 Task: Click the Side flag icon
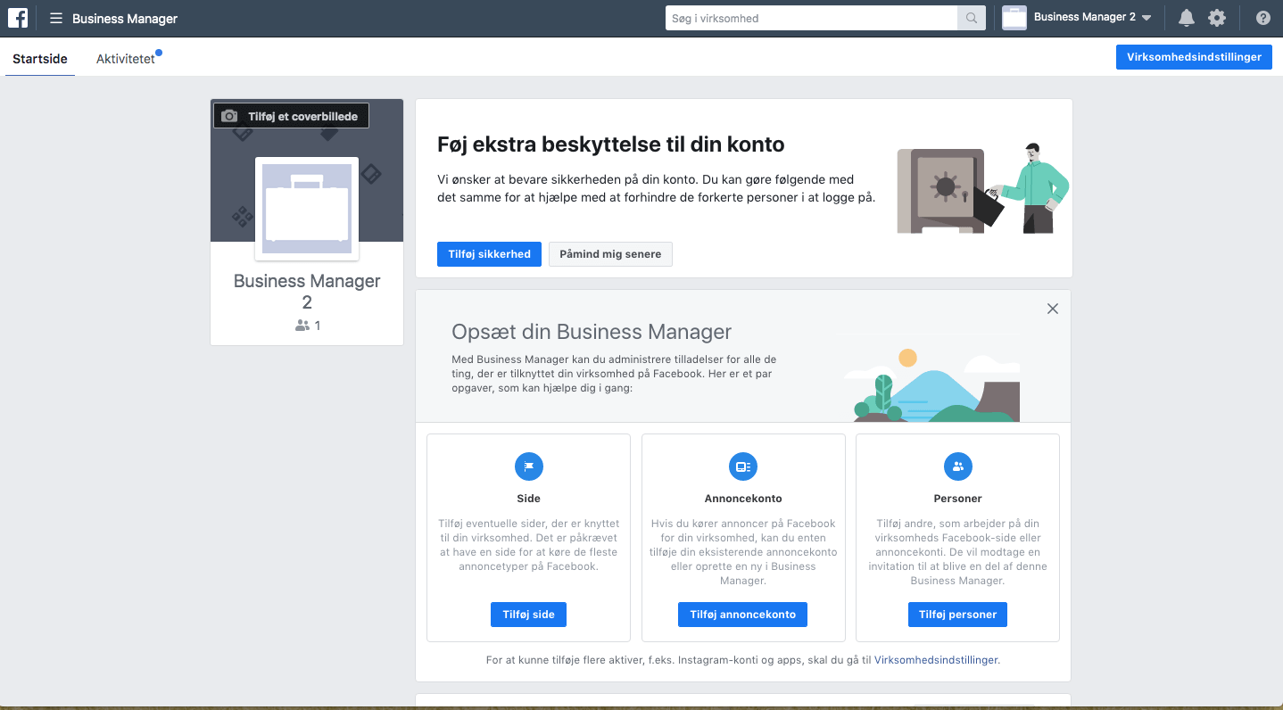529,466
